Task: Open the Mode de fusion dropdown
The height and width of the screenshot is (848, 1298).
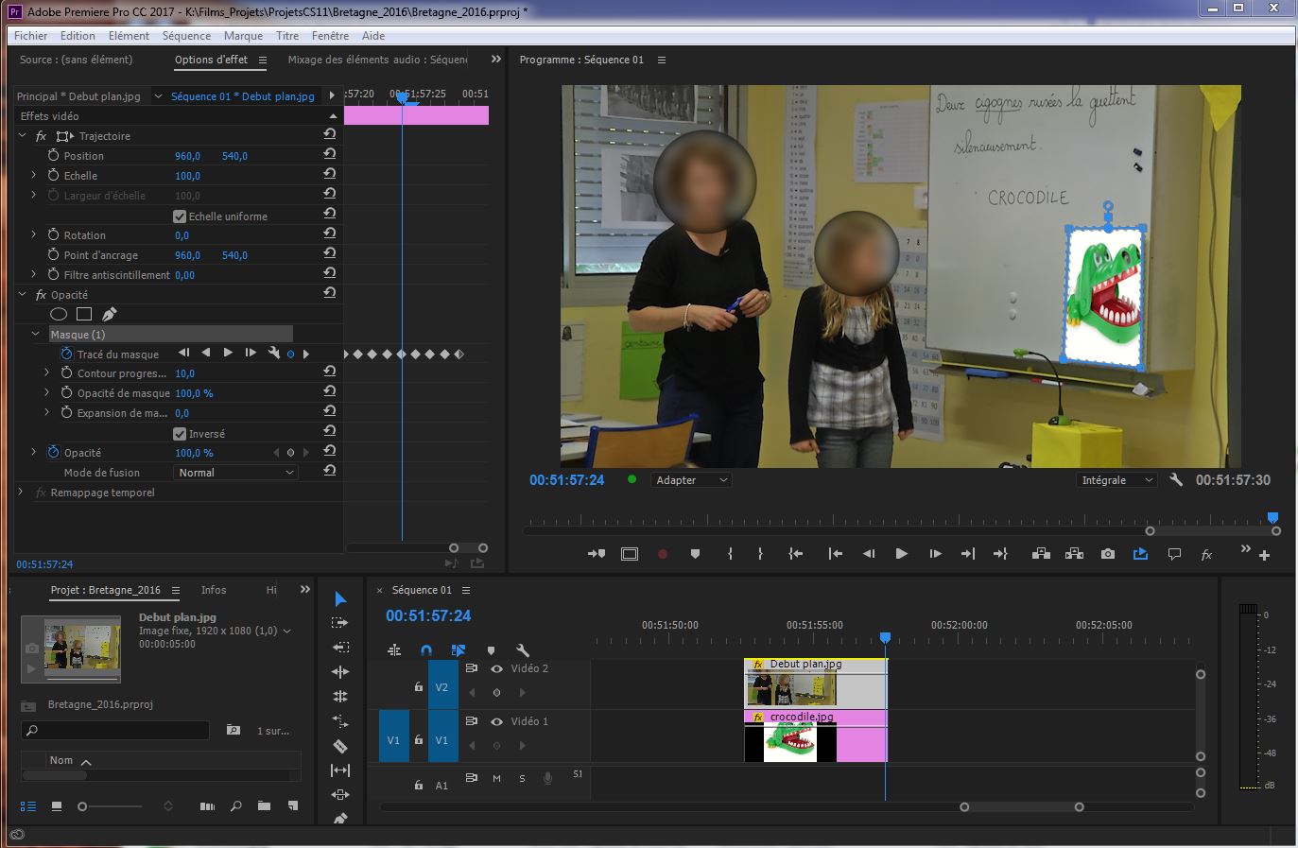Action: tap(235, 473)
